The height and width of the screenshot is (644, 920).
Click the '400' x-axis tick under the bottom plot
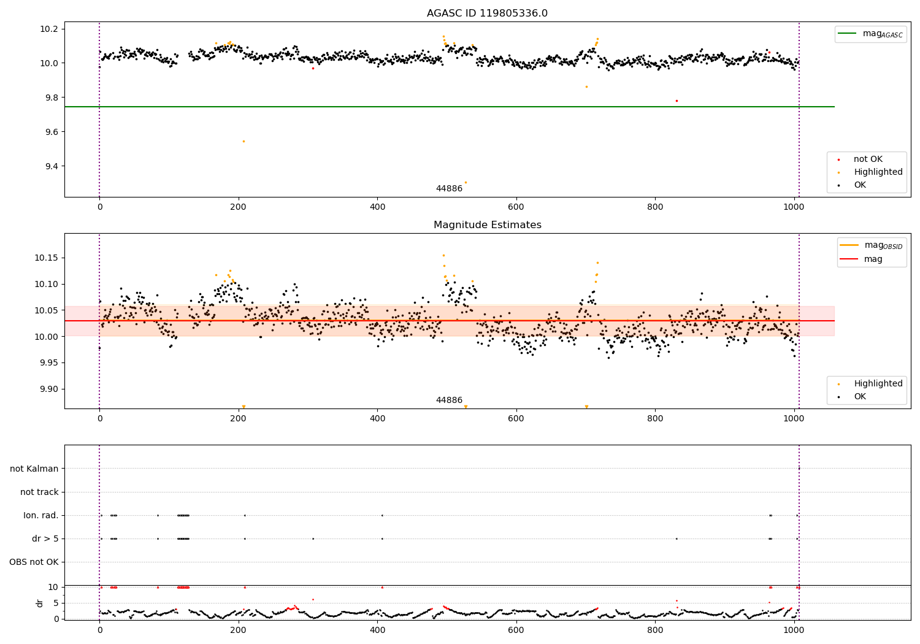pyautogui.click(x=377, y=630)
